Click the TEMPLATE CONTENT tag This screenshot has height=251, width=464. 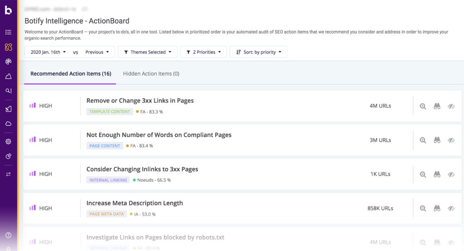click(110, 111)
